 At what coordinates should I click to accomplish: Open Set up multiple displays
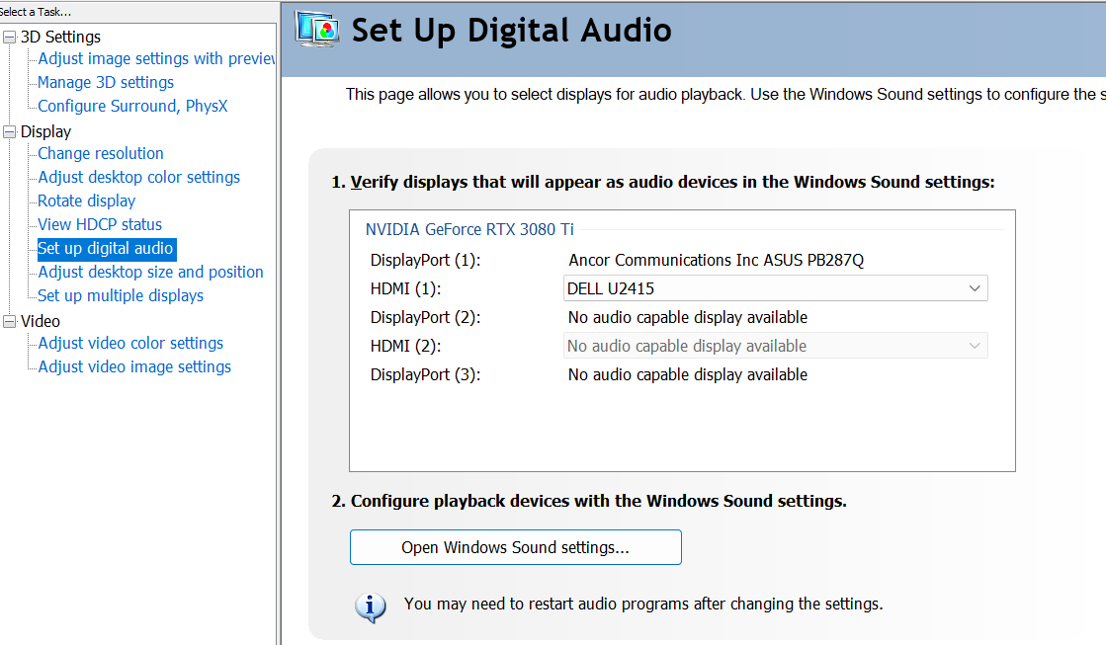121,295
